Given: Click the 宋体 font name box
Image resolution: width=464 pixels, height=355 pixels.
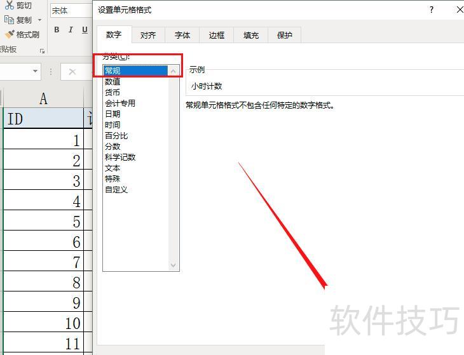Looking at the screenshot, I should pyautogui.click(x=70, y=11).
